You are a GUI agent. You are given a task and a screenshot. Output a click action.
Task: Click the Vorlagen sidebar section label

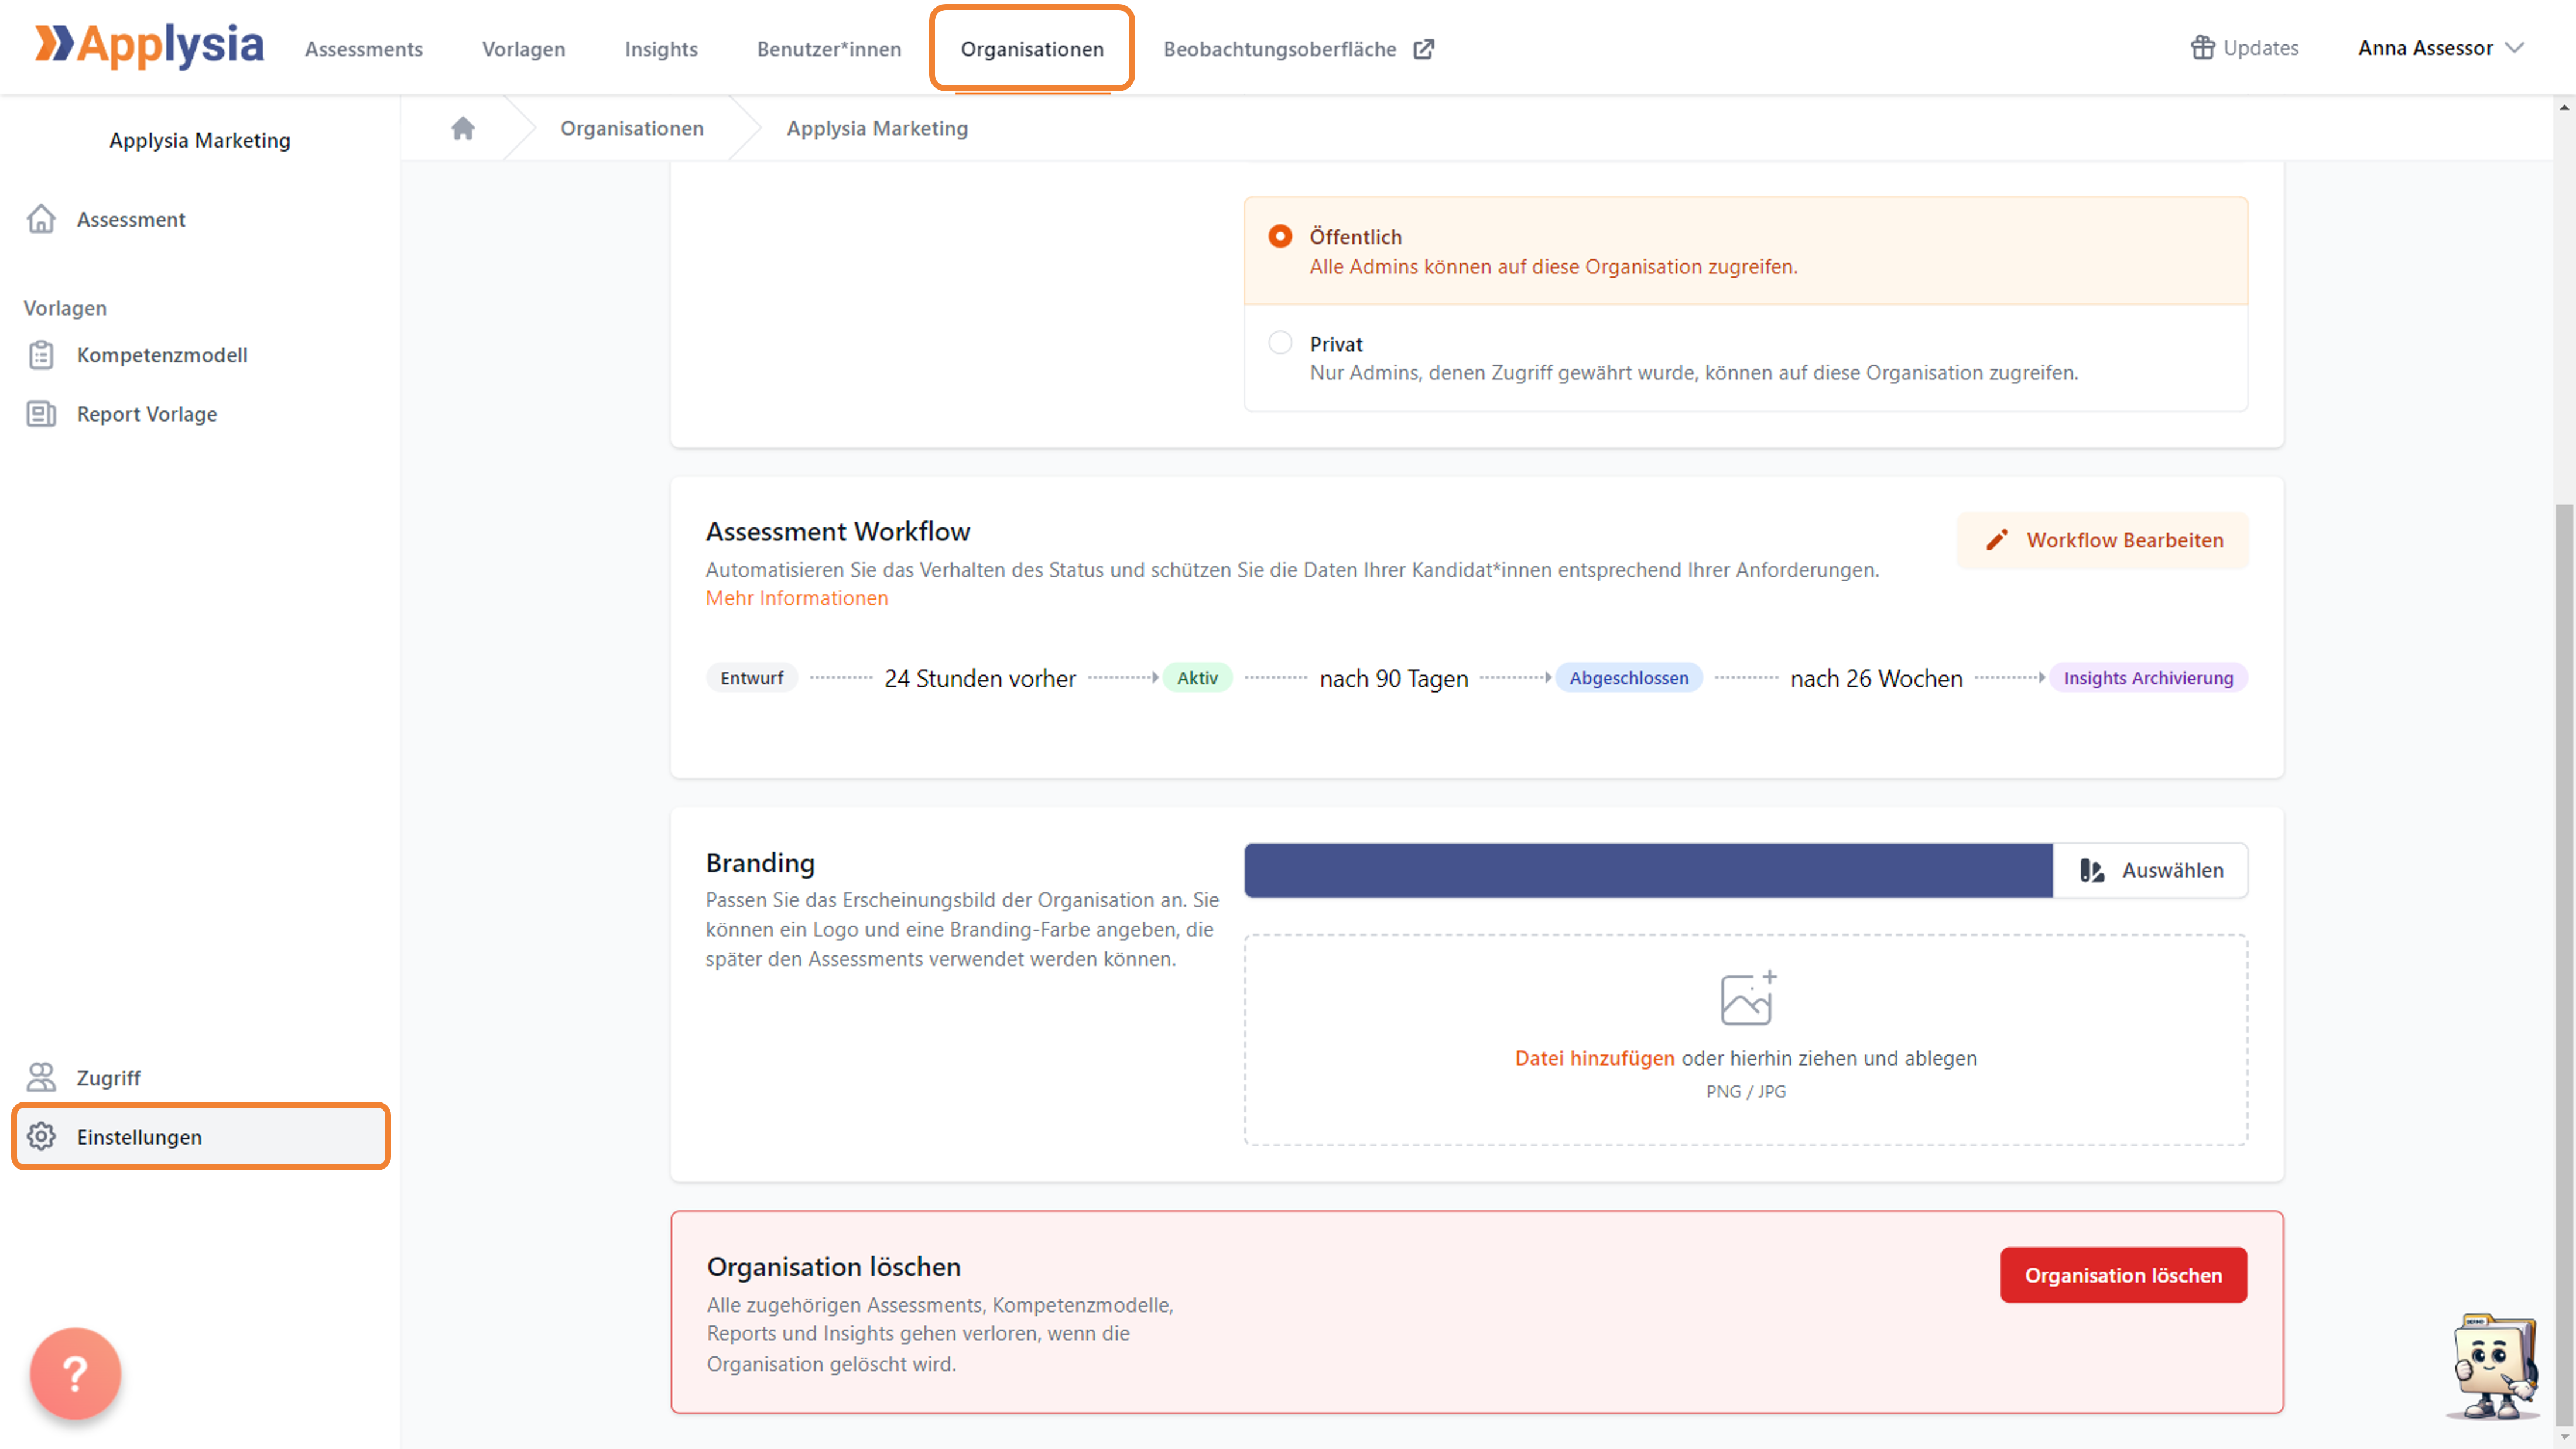(65, 308)
